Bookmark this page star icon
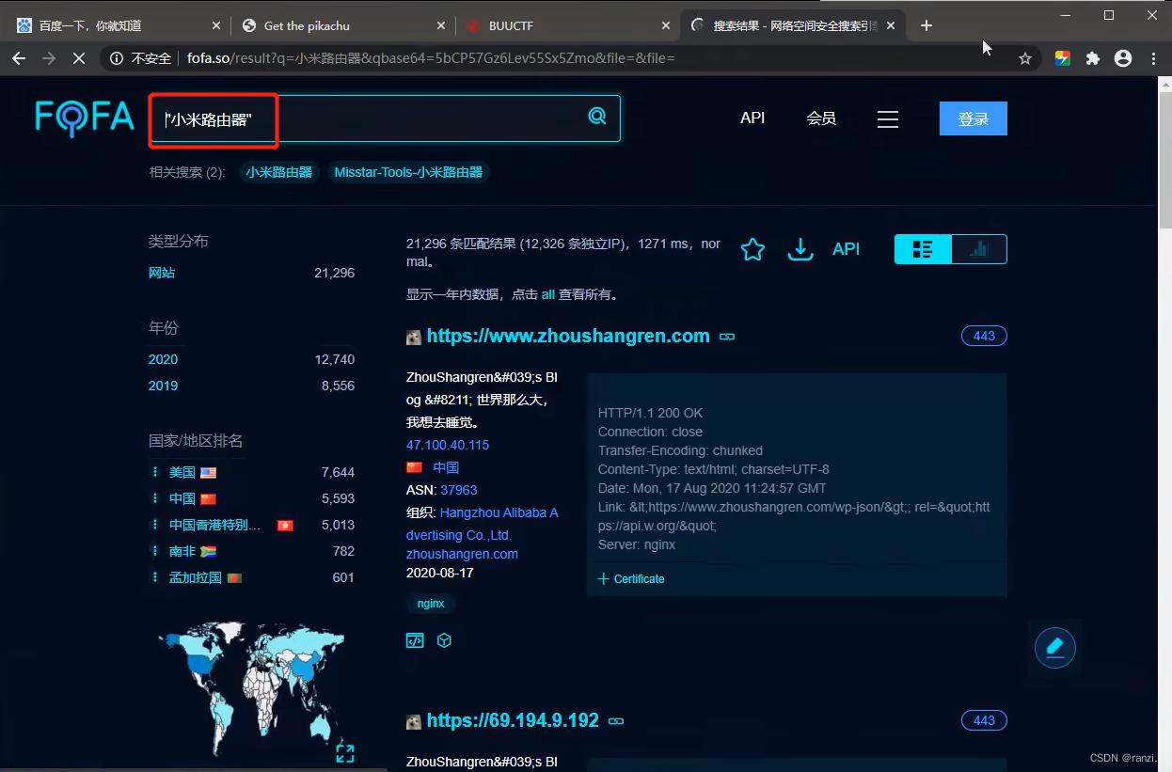This screenshot has height=772, width=1172. 1025,58
